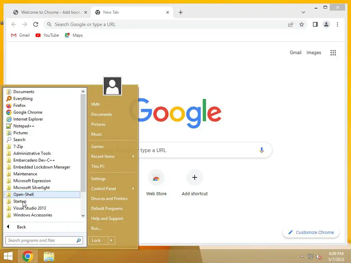
Task: Open YouTube bookmark in bookmarks bar
Action: pos(47,35)
